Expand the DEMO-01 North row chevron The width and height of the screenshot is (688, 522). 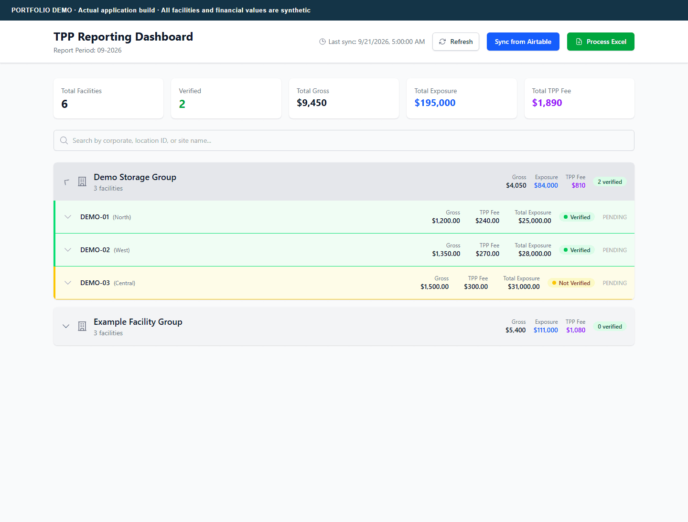[x=68, y=217]
